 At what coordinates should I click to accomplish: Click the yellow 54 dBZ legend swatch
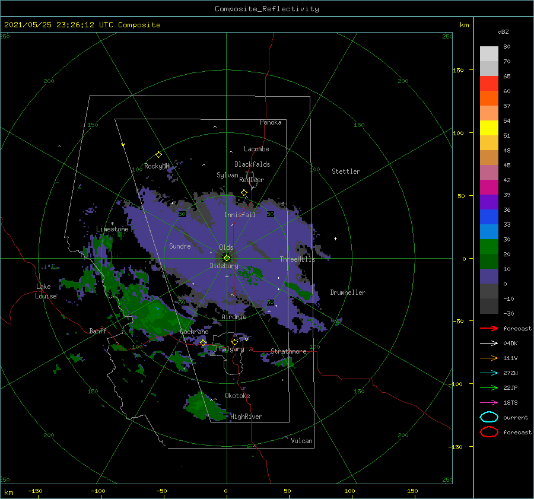(489, 128)
